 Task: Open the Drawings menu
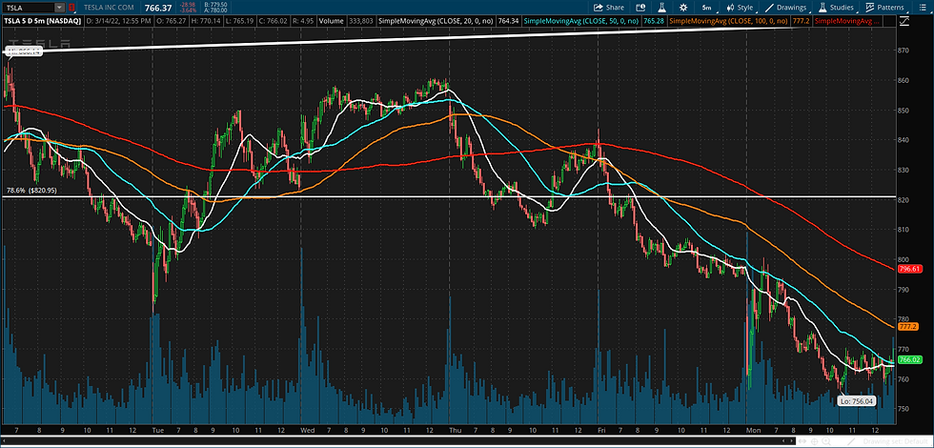coord(789,8)
